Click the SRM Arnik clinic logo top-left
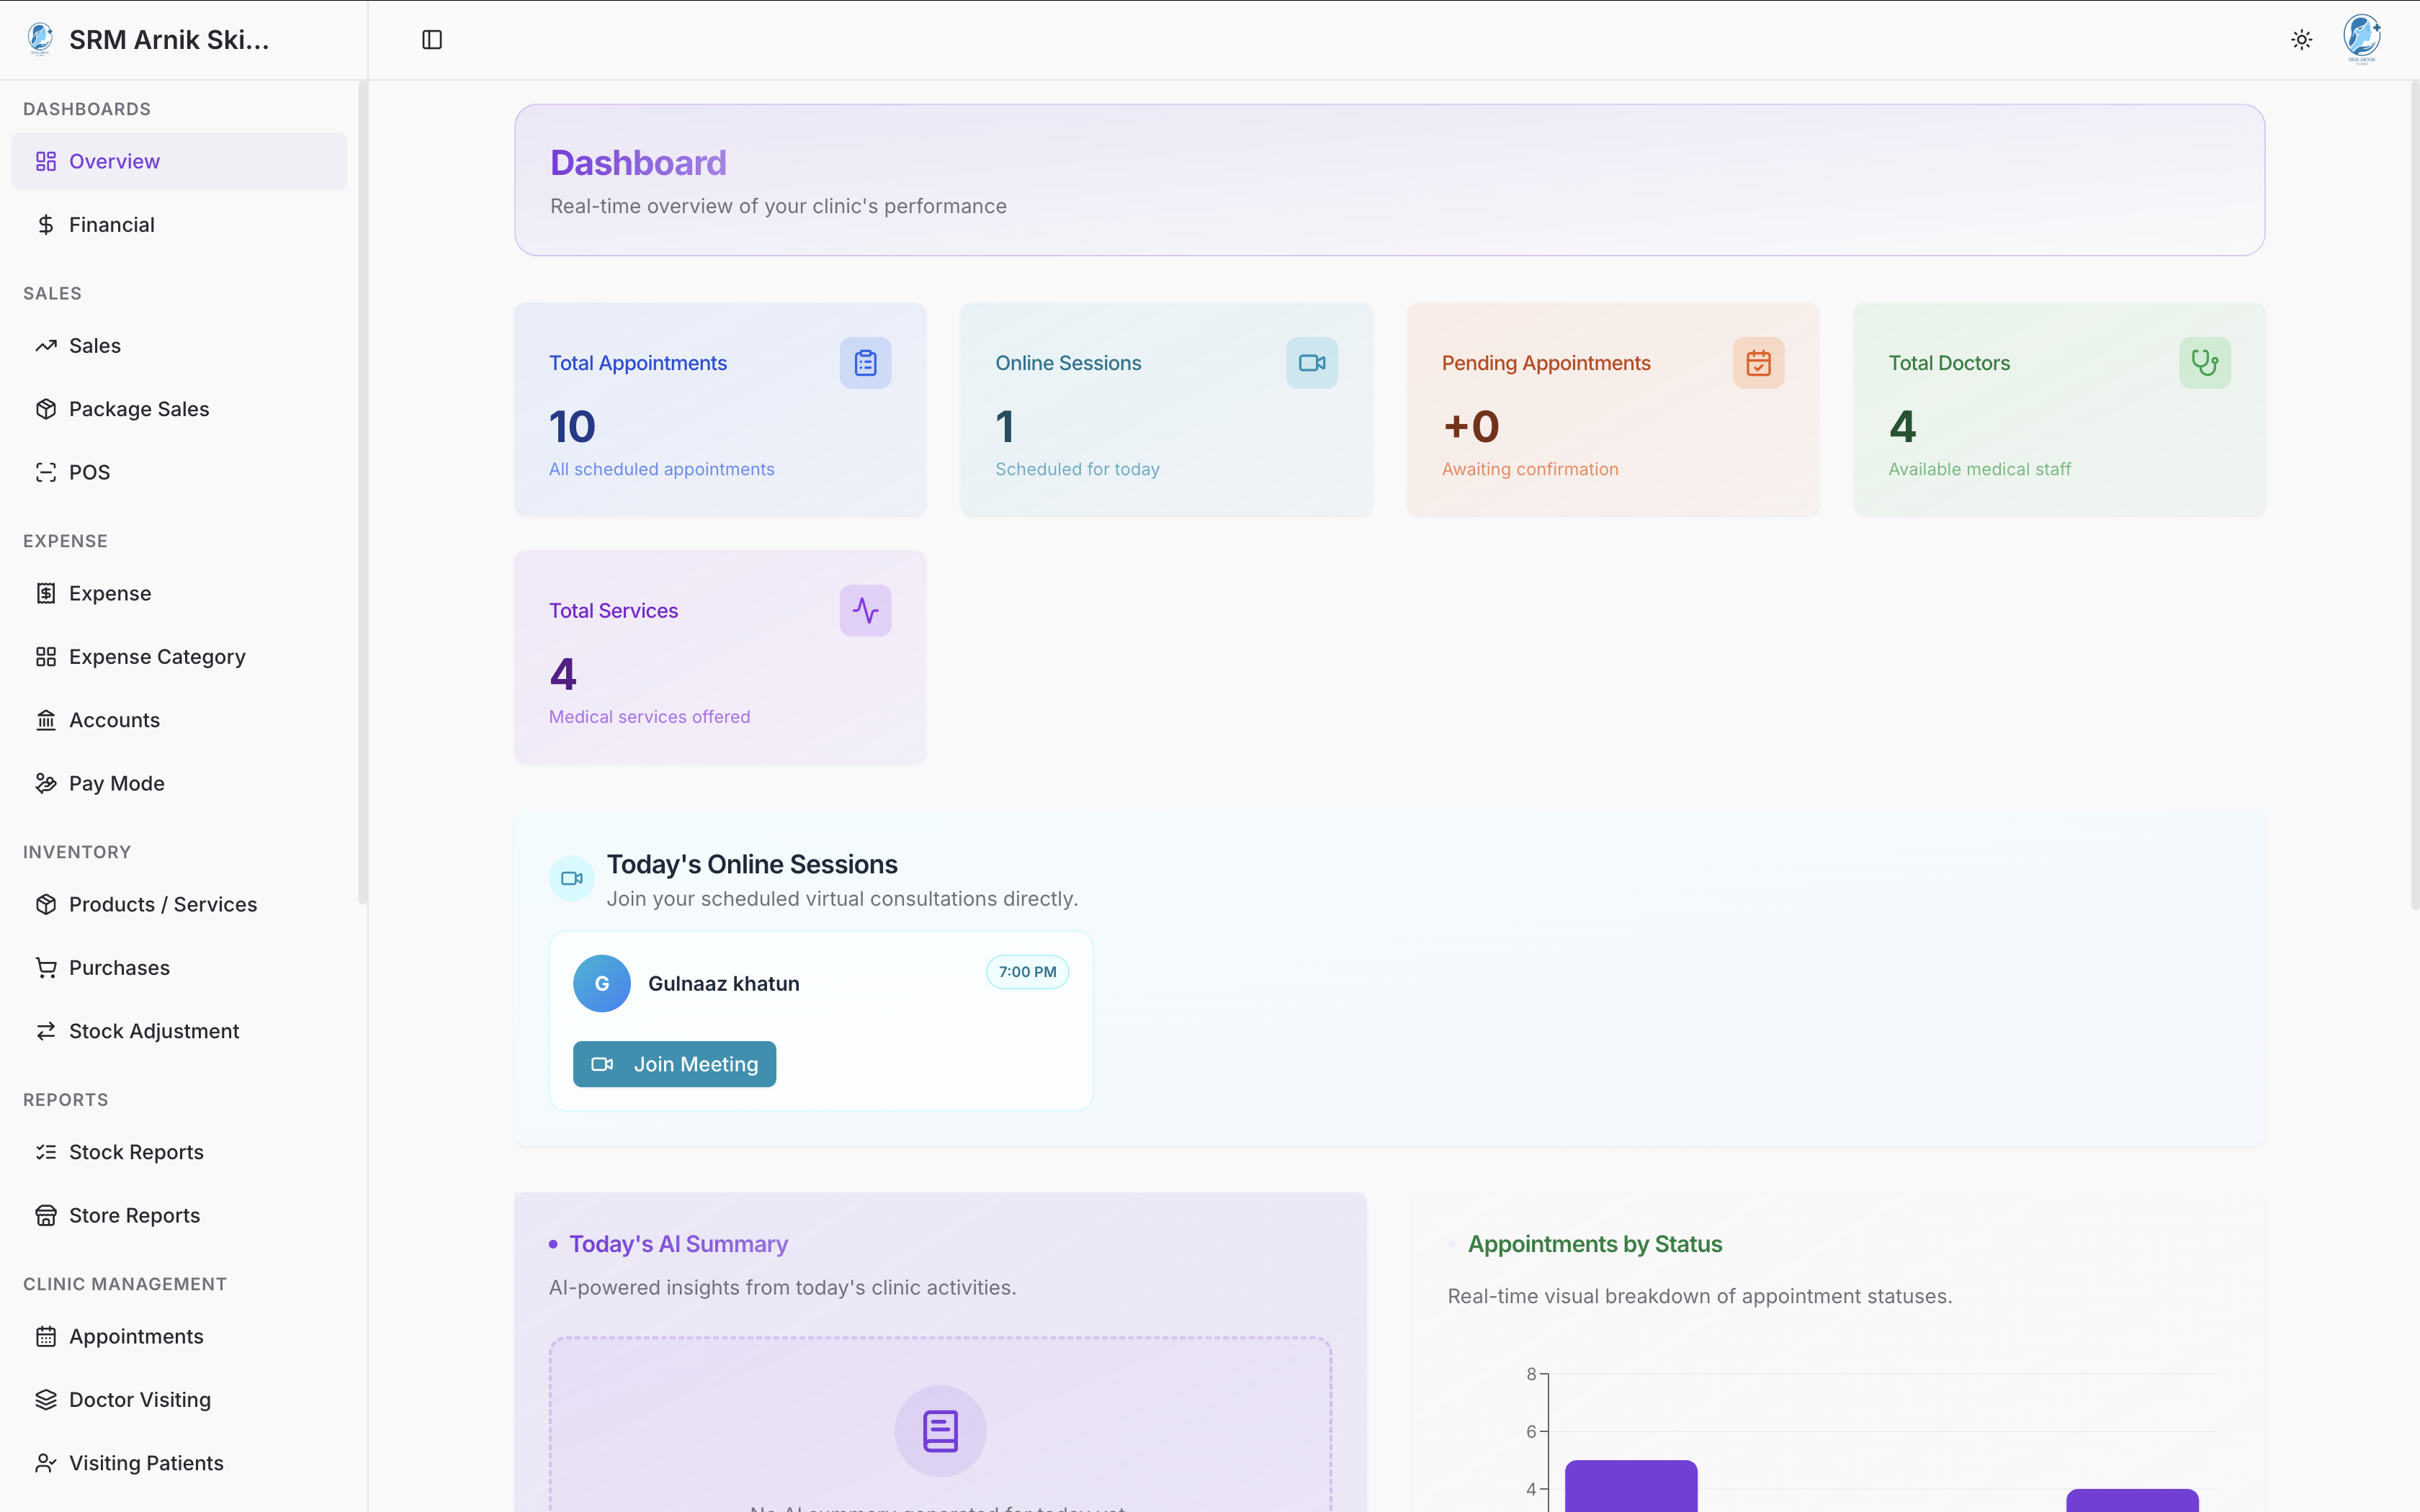Image resolution: width=2420 pixels, height=1512 pixels. pos(39,39)
